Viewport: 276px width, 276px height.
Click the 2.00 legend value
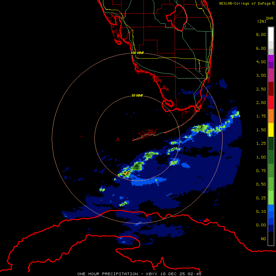pos(261,103)
